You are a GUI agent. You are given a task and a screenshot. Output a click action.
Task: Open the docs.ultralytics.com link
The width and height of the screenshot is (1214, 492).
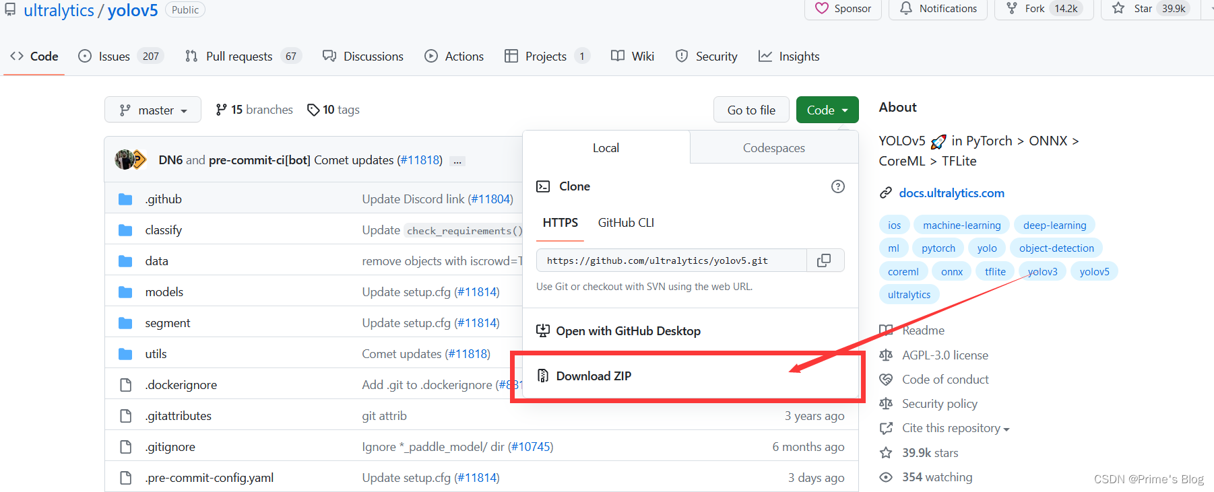pyautogui.click(x=951, y=193)
